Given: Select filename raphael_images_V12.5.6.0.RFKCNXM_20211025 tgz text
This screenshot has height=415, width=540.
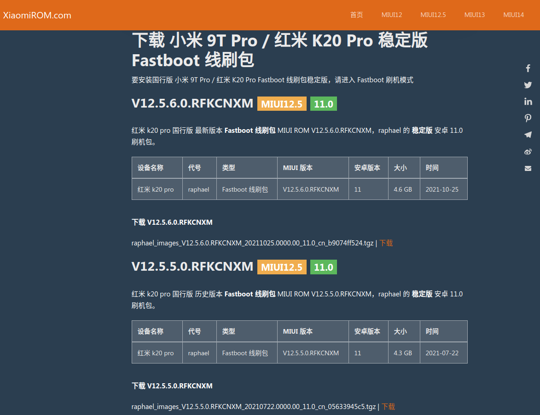Looking at the screenshot, I should point(252,243).
